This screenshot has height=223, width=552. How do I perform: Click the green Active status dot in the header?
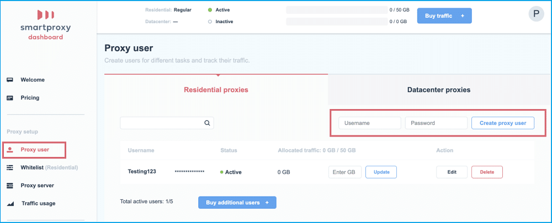(210, 10)
